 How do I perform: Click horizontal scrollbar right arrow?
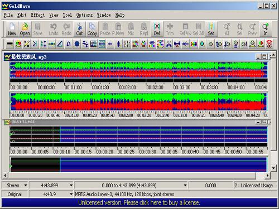click(267, 175)
